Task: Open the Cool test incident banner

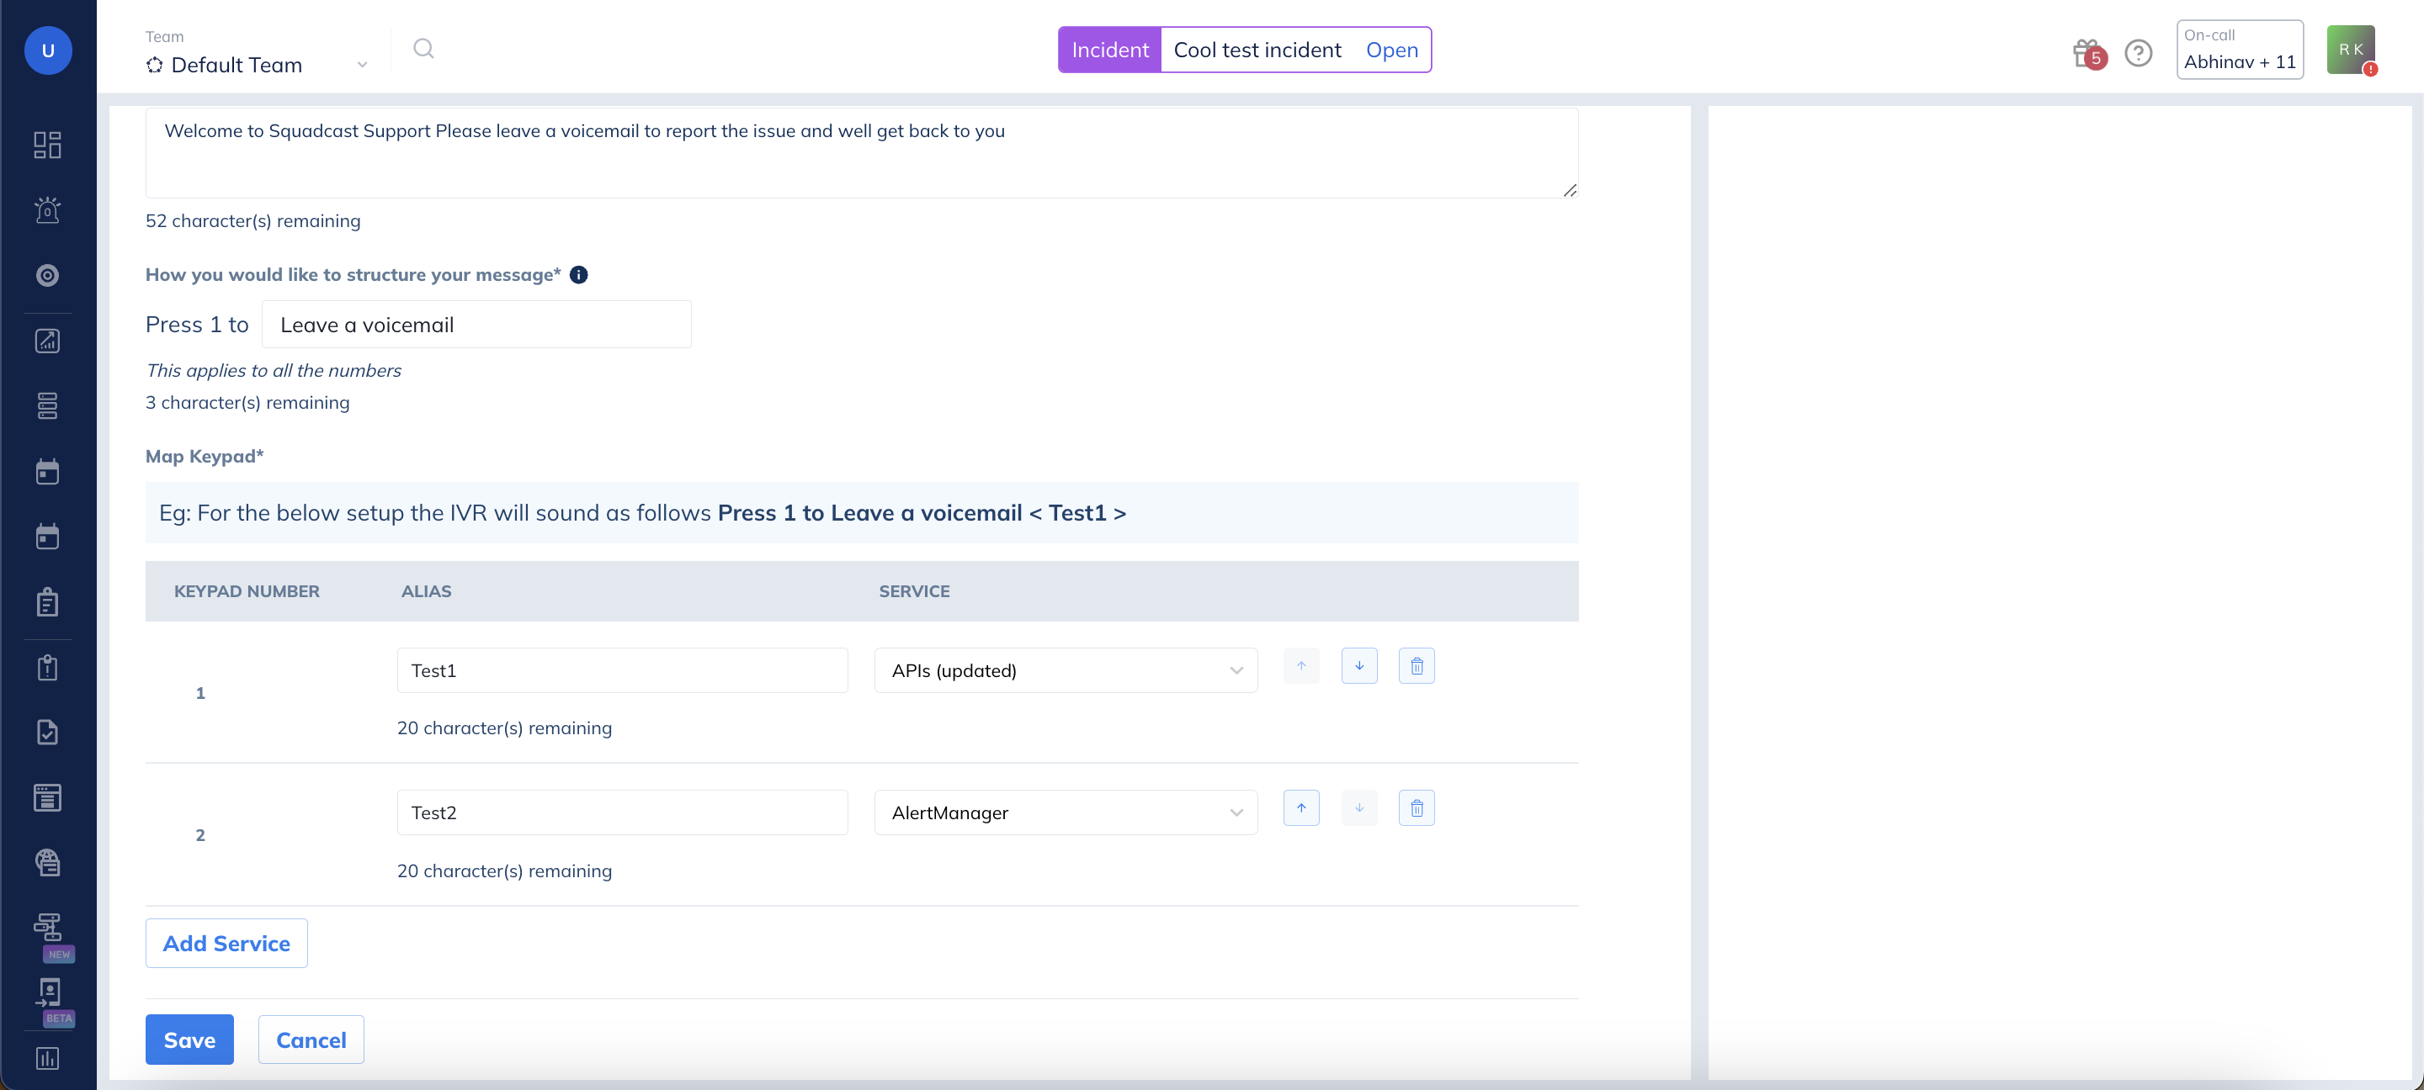Action: point(1257,50)
